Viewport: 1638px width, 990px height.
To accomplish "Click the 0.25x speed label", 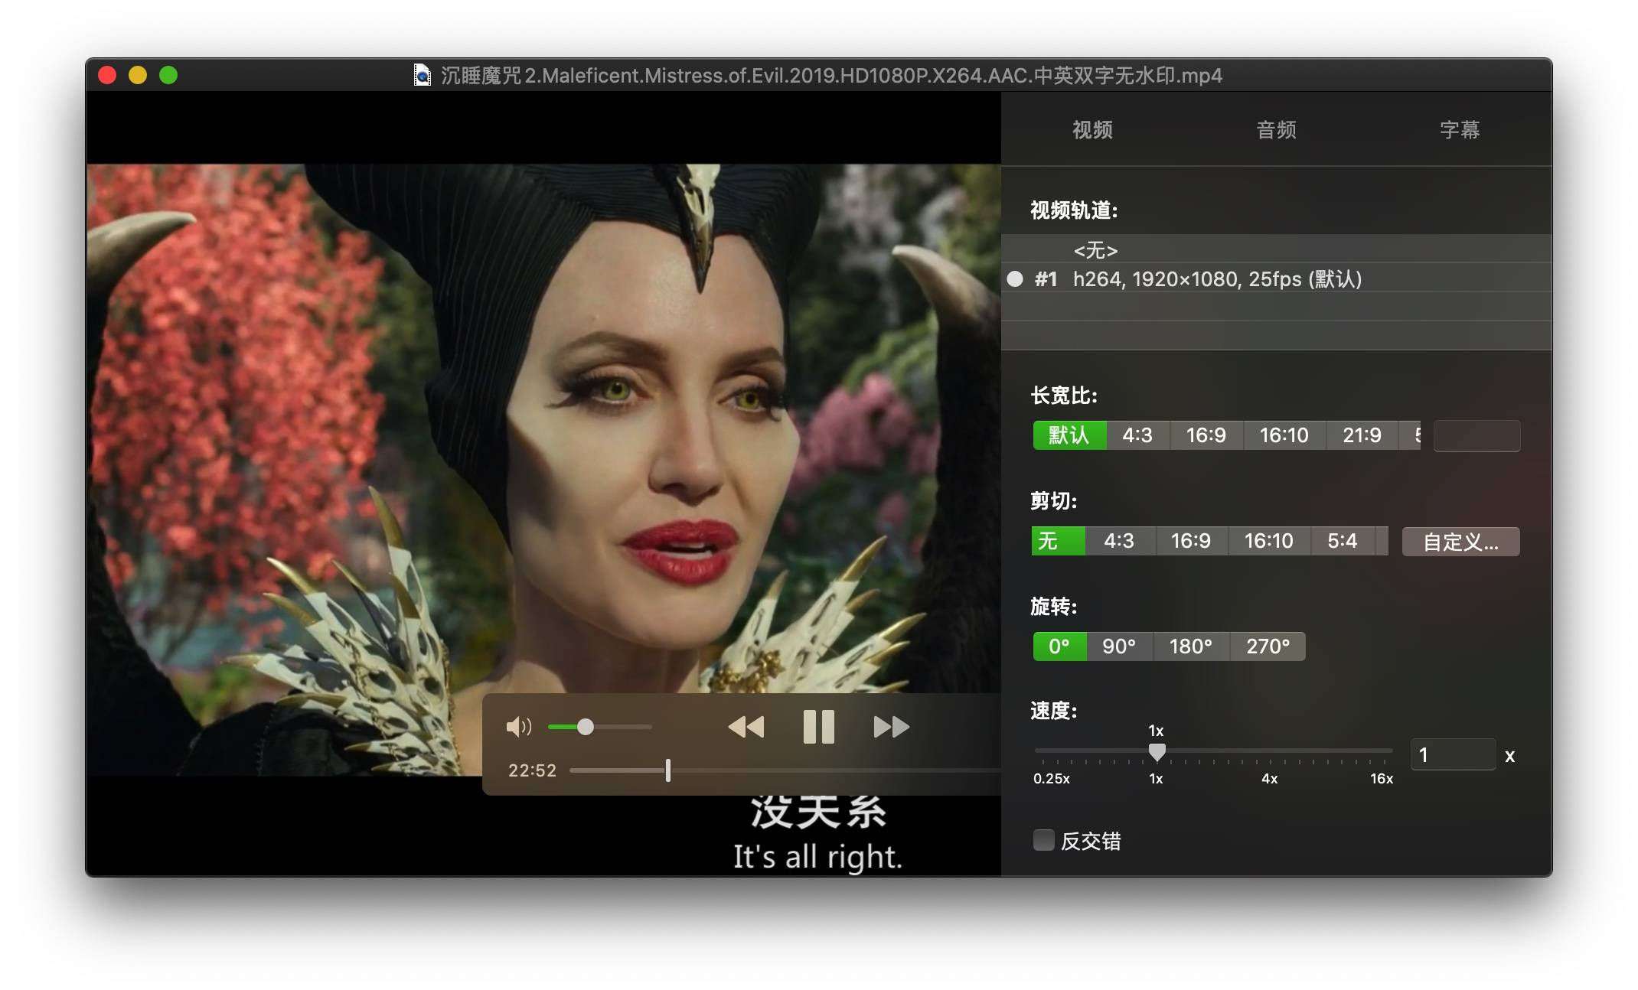I will 1052,779.
